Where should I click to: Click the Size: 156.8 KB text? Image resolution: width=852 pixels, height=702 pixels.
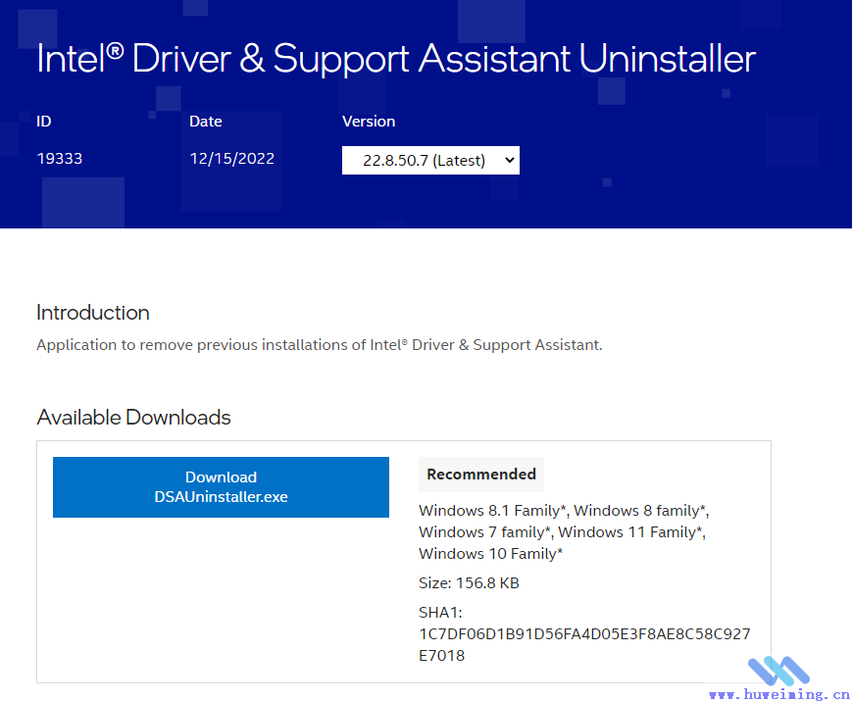pyautogui.click(x=469, y=583)
